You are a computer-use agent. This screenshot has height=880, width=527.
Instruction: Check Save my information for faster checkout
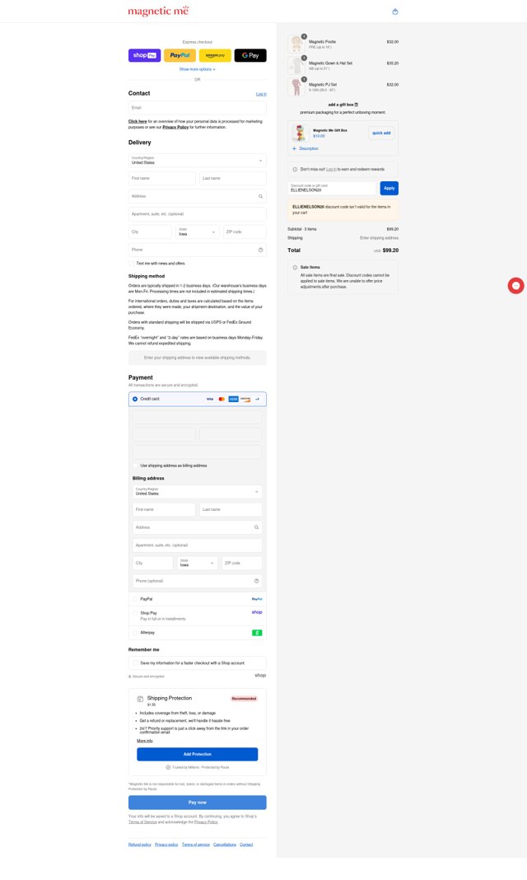pyautogui.click(x=135, y=662)
